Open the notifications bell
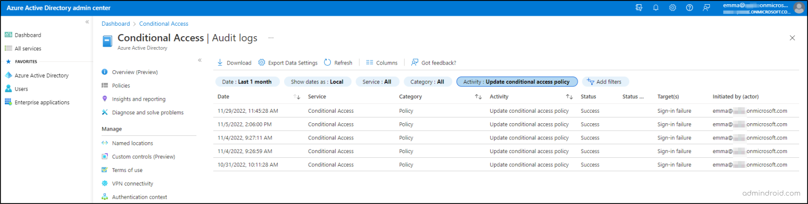Screen dimensions: 808x204 656,8
